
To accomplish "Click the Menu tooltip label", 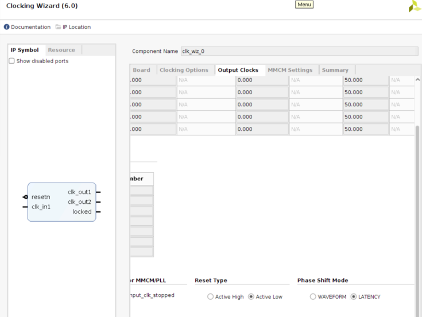I will tap(304, 5).
